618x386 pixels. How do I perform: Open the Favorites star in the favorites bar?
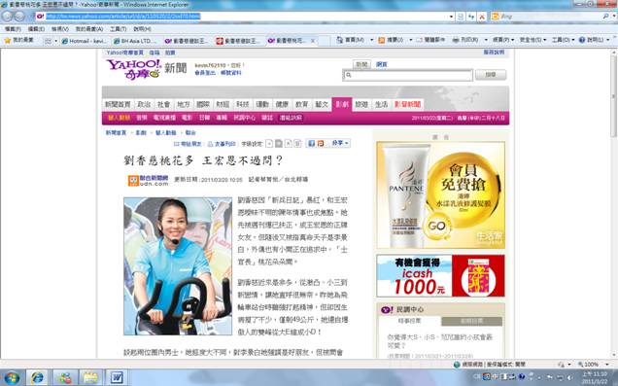tap(7, 40)
